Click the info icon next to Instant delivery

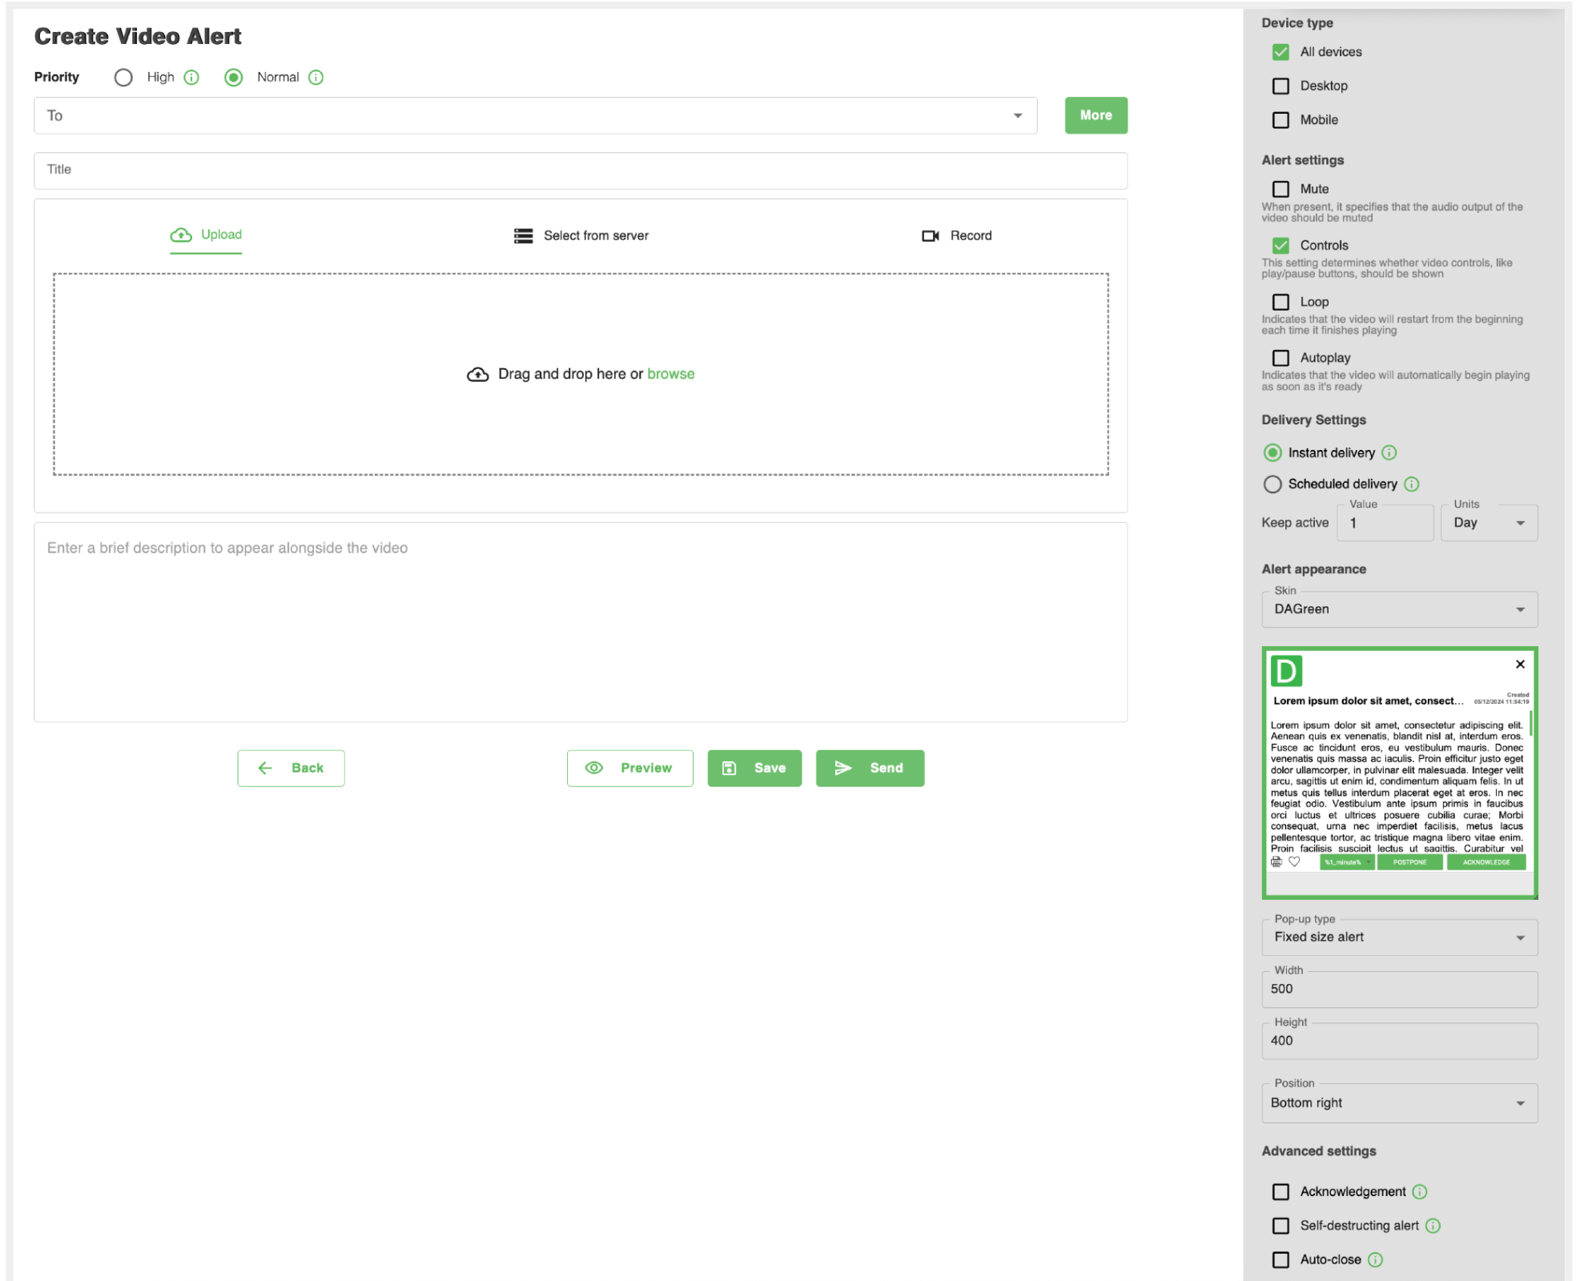click(x=1389, y=453)
